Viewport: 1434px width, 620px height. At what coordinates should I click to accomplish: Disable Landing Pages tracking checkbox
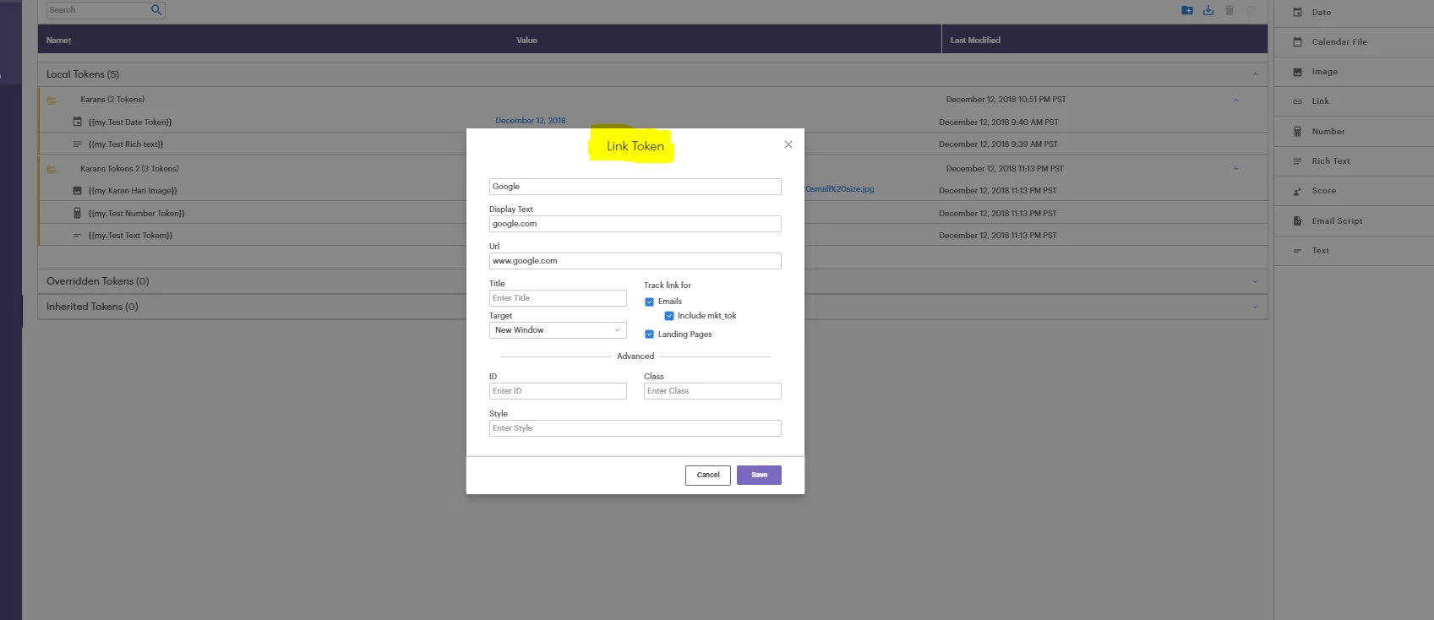649,334
